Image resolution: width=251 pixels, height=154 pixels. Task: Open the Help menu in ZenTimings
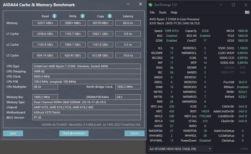click(174, 12)
